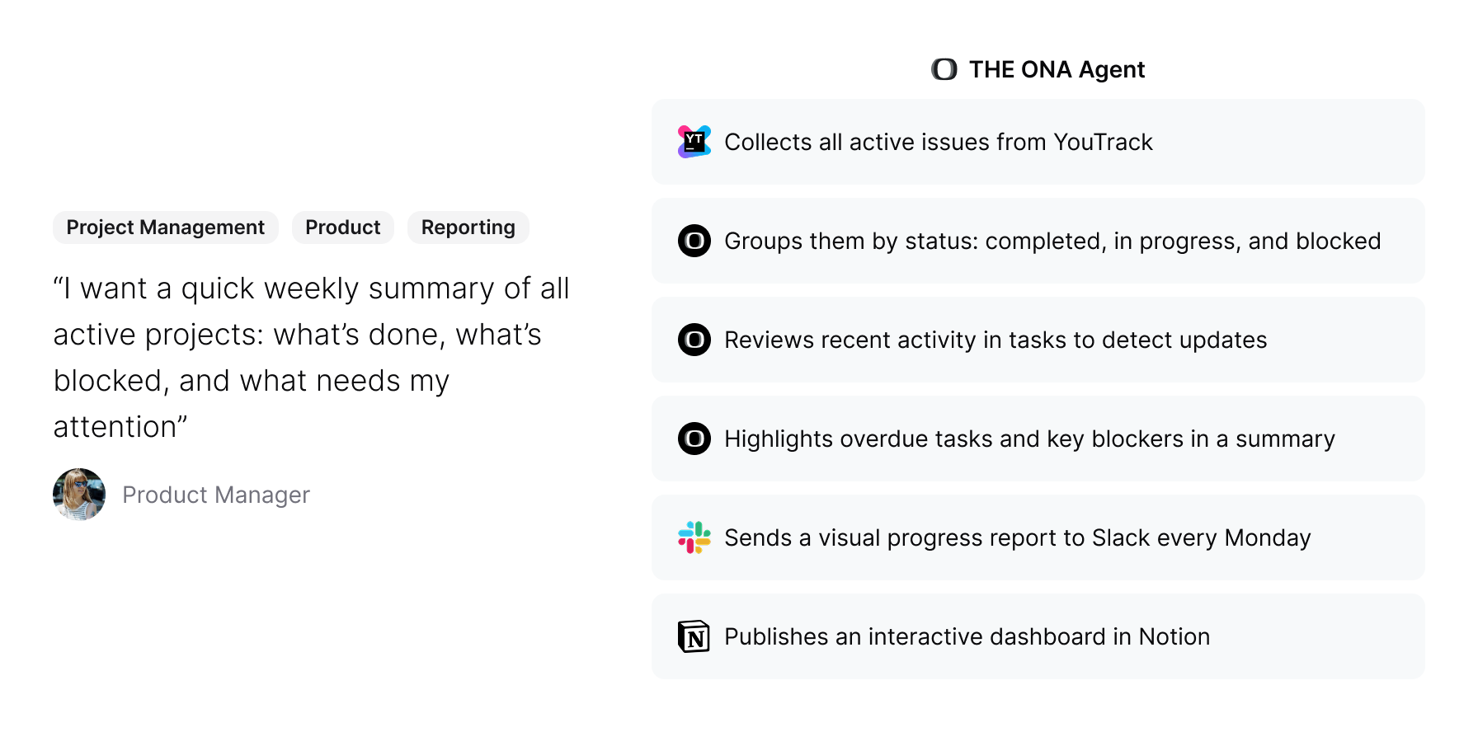
Task: Click the weekly summary quote text
Action: click(x=311, y=358)
